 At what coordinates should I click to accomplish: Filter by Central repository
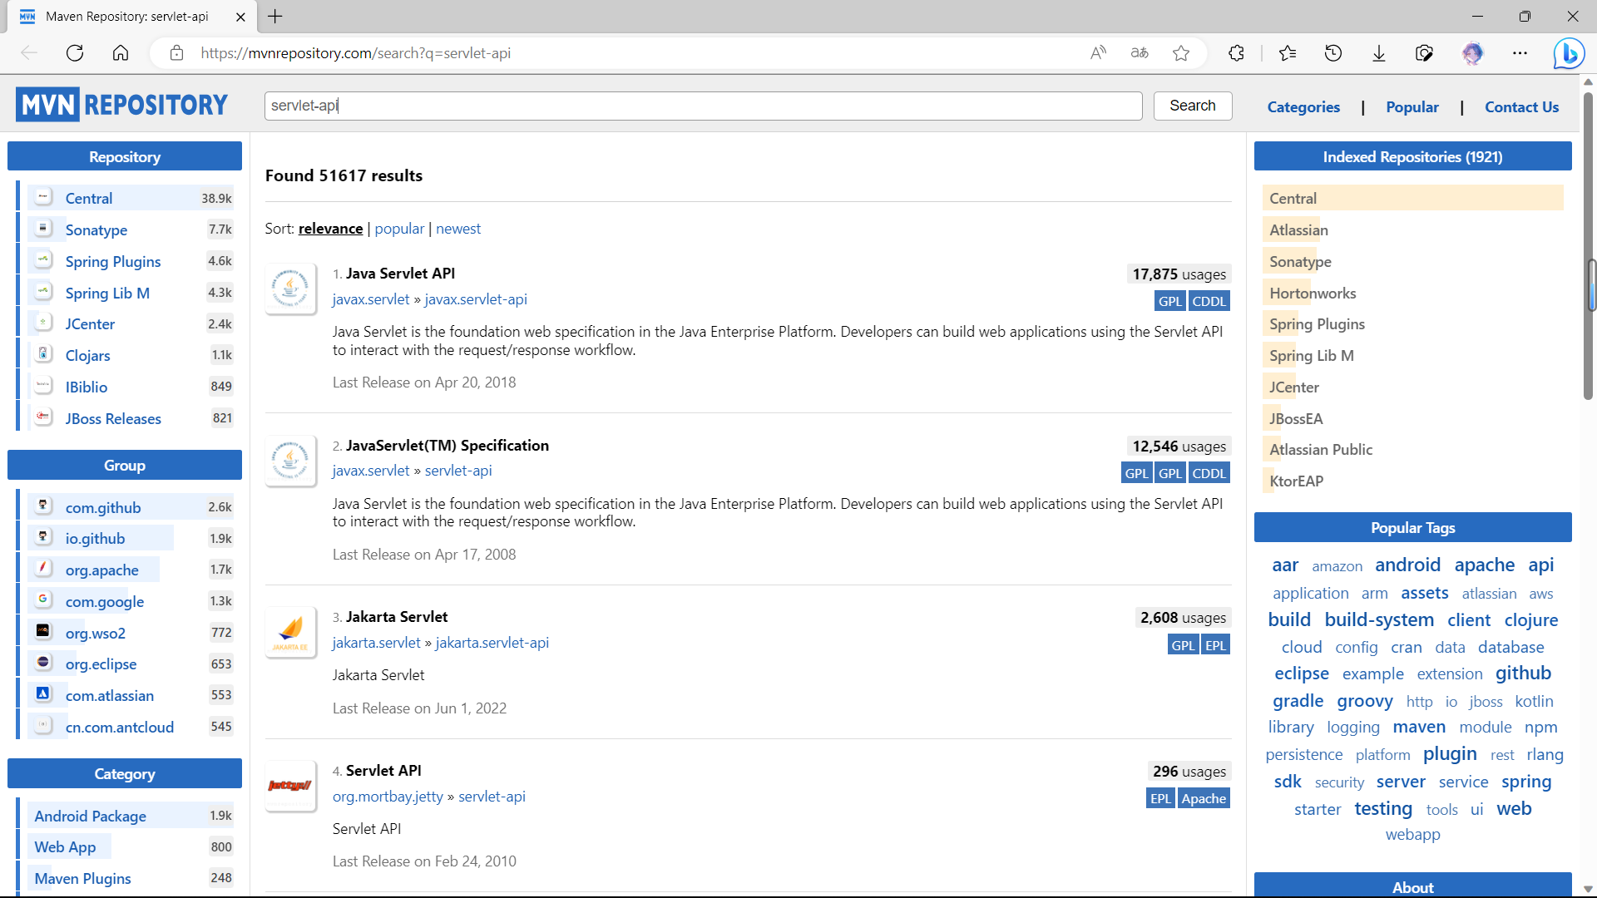[x=89, y=199]
